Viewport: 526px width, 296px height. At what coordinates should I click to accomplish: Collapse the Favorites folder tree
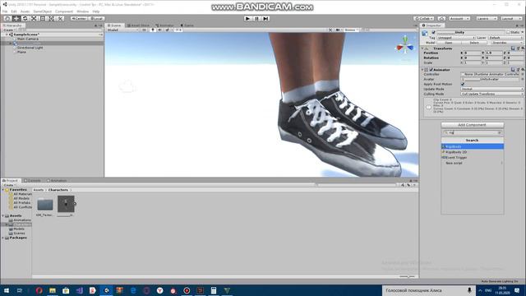(3, 190)
